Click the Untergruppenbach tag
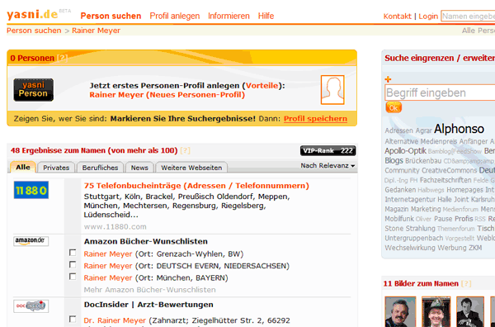Image resolution: width=495 pixels, height=327 pixels. point(414,238)
